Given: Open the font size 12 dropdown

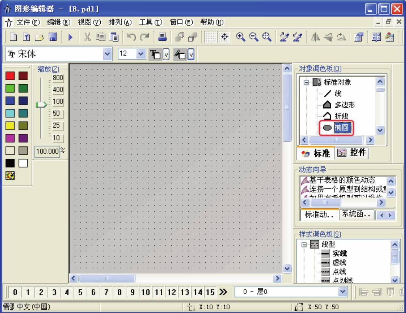Looking at the screenshot, I should coord(140,54).
